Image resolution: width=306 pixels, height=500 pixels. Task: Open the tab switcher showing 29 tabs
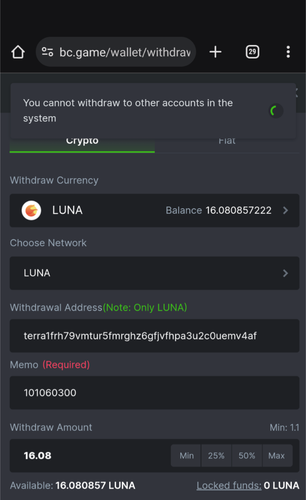[252, 52]
